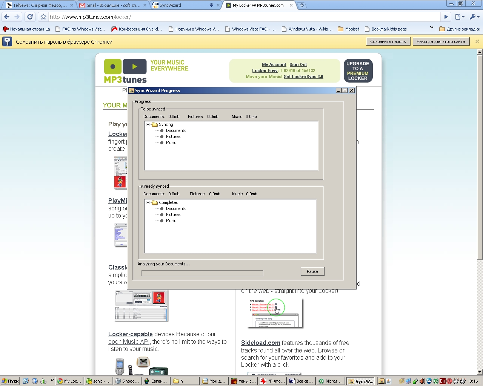
Task: Close the Gmail tab
Action: point(145,5)
